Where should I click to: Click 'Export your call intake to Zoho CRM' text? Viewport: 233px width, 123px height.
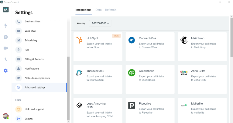204,78
